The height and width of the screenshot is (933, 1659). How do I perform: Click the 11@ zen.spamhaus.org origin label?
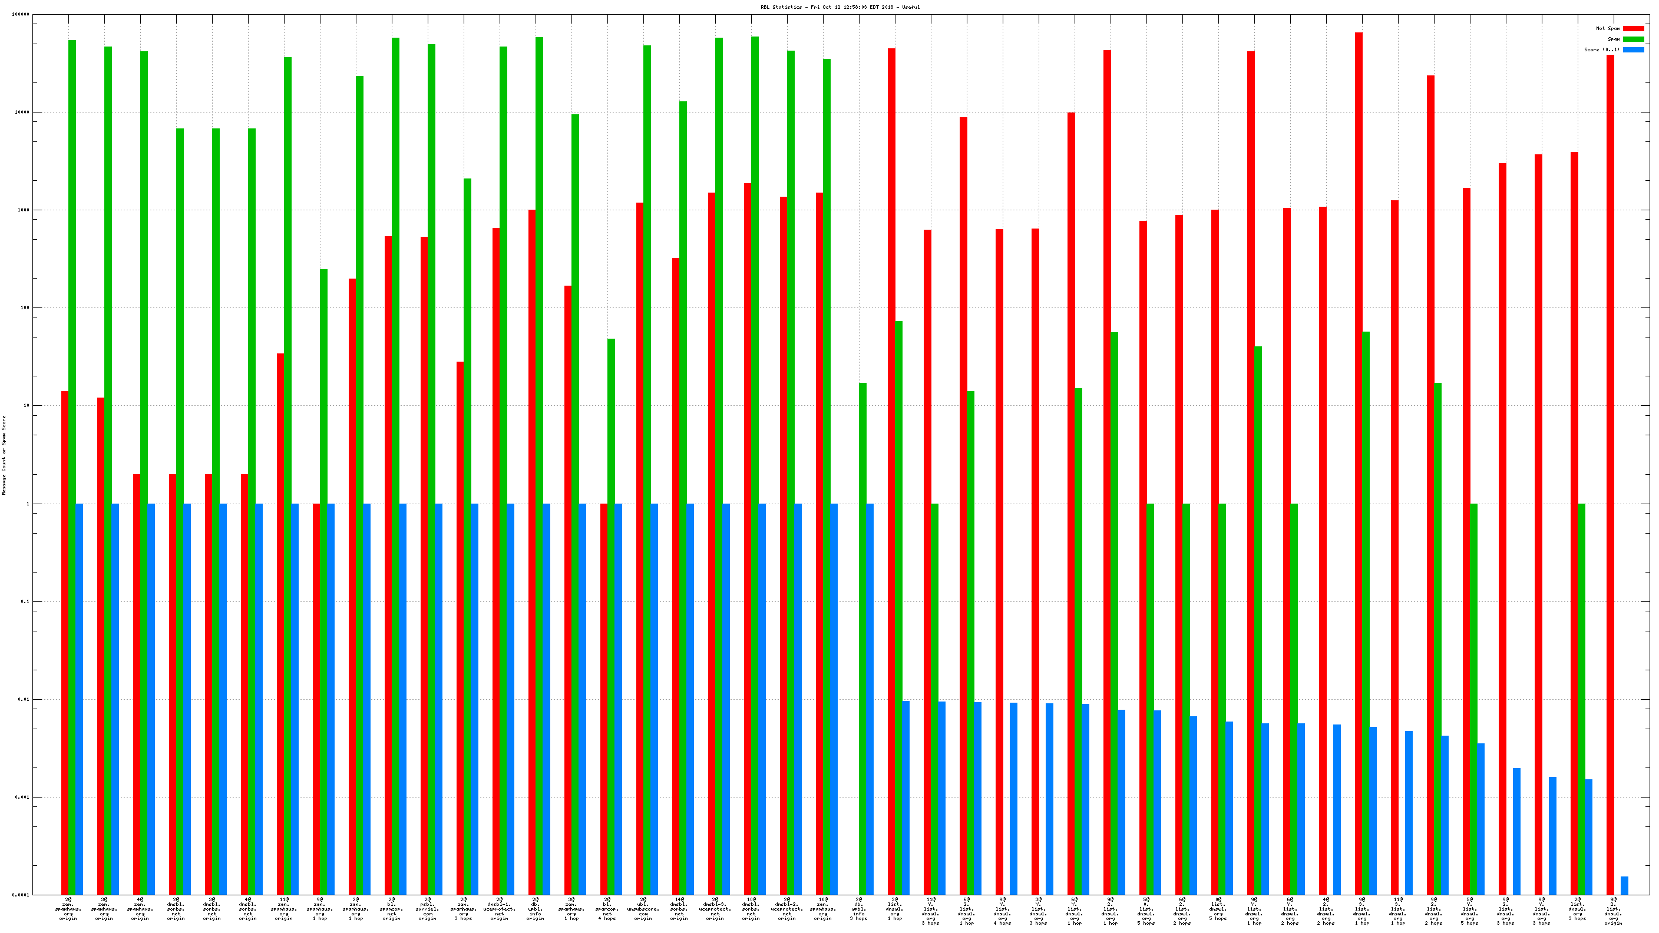(283, 908)
